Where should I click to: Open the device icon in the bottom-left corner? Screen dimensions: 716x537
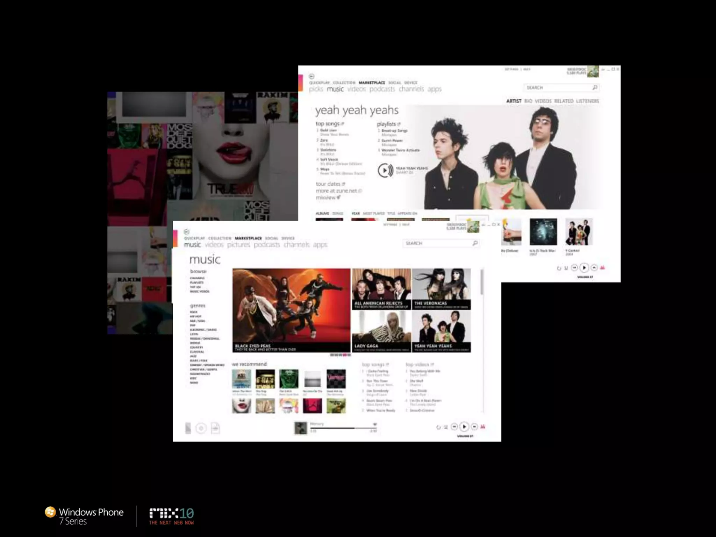(x=188, y=428)
